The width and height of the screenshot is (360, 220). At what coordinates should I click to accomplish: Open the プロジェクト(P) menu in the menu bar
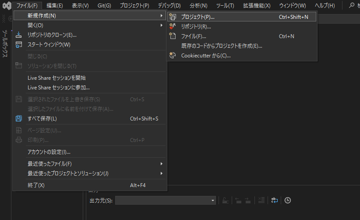point(134,6)
